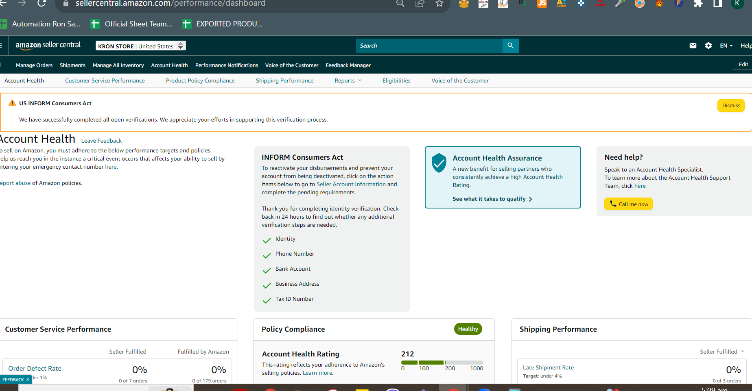The height and width of the screenshot is (391, 752).
Task: Click the zoom magnifier icon in address bar
Action: (x=400, y=4)
